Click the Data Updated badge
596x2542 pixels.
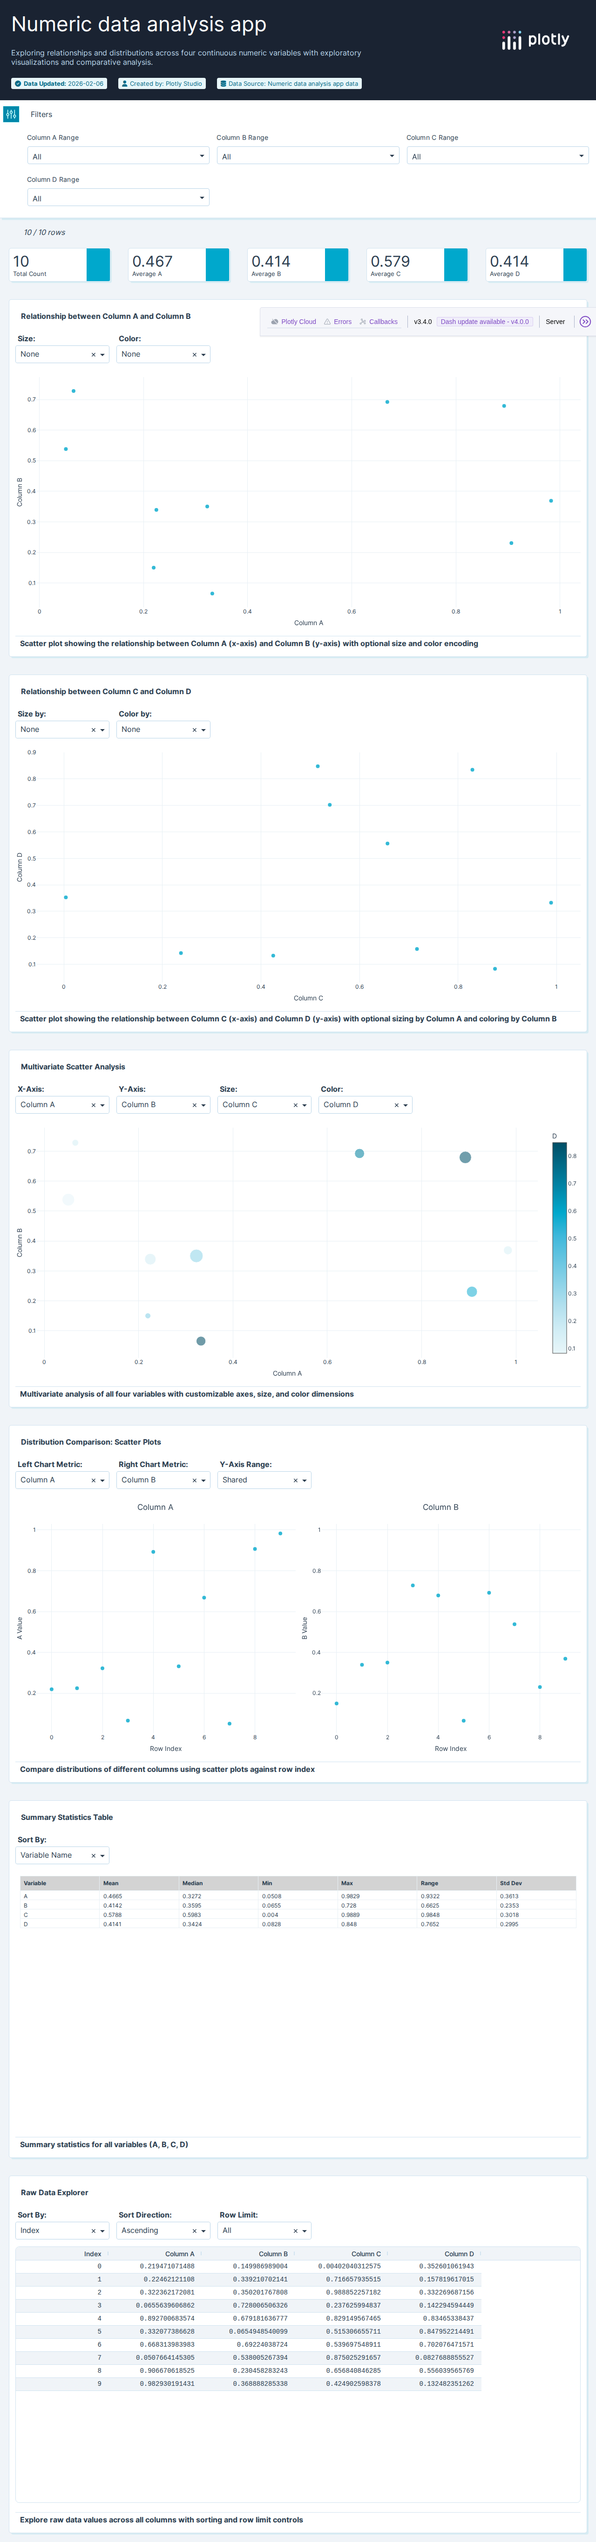[x=59, y=84]
